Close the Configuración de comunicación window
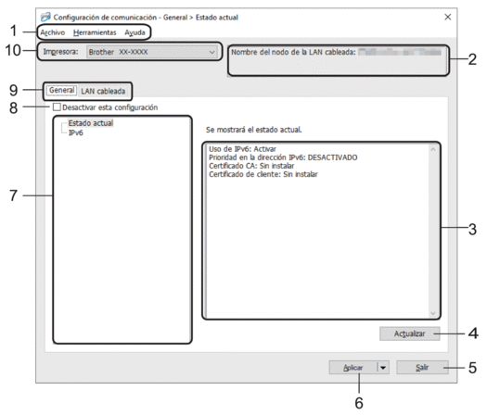487x415 pixels. (447, 17)
